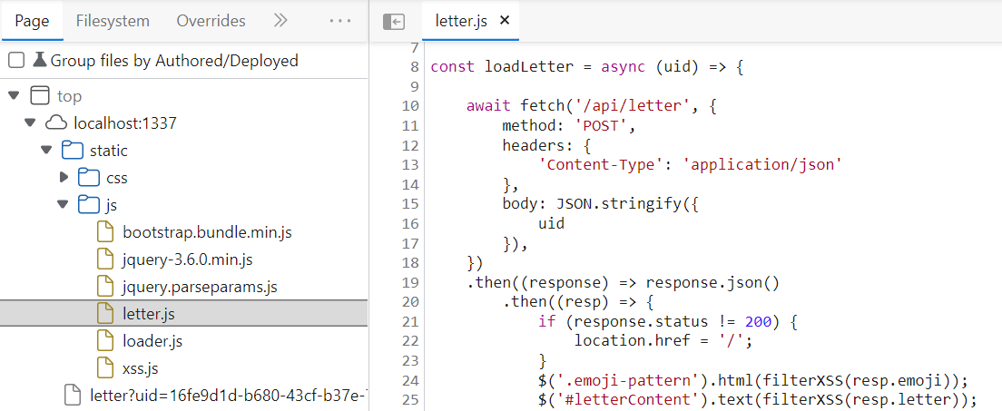The width and height of the screenshot is (1002, 411).
Task: Click the css folder icon
Action: click(x=88, y=177)
